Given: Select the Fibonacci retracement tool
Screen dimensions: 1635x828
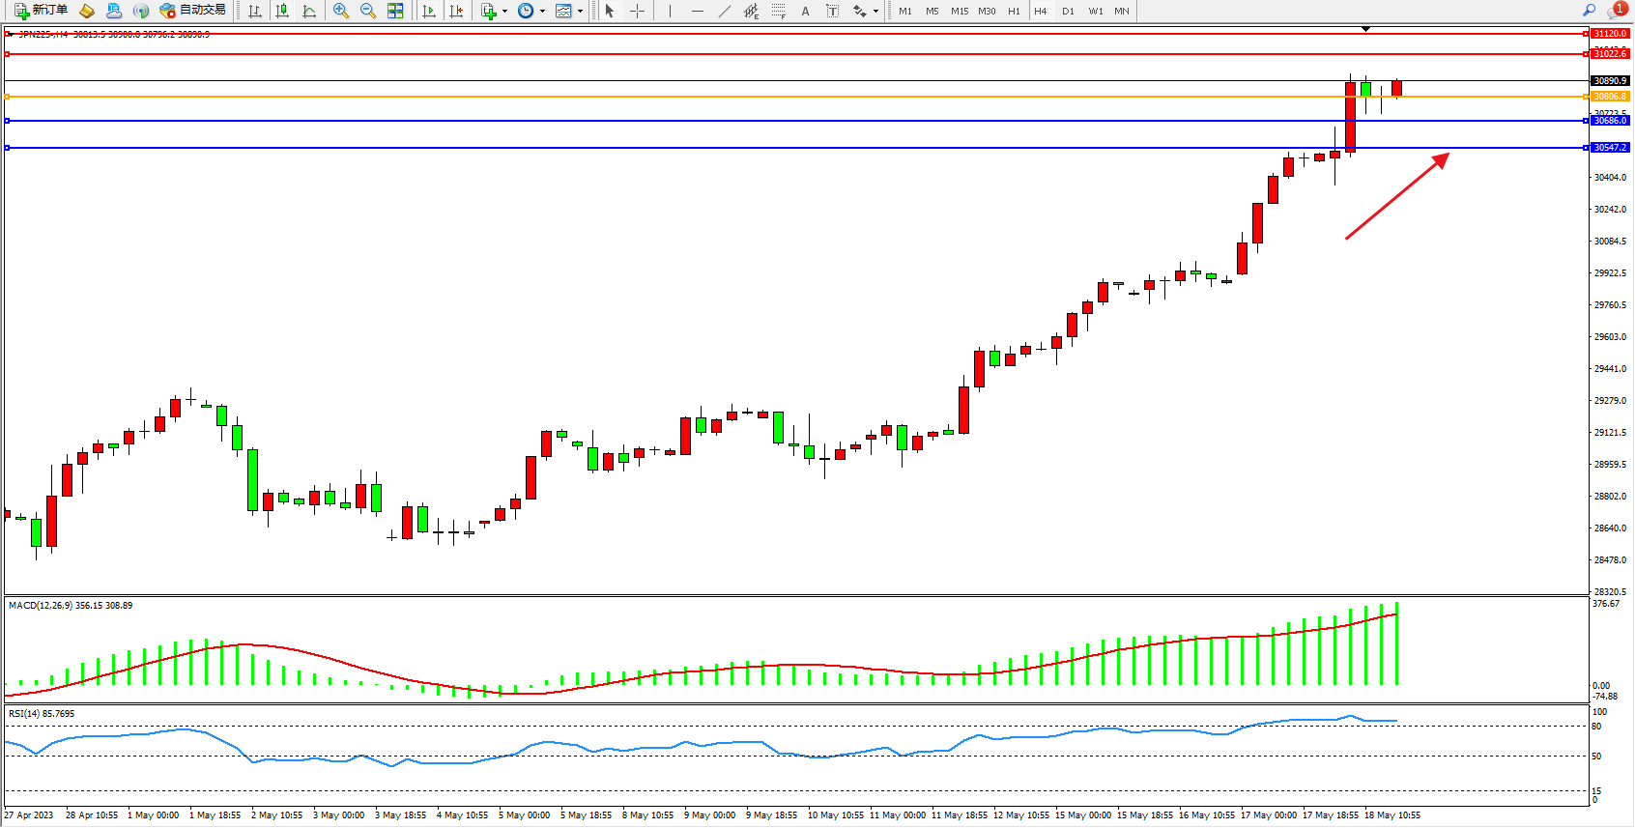Looking at the screenshot, I should tap(779, 11).
